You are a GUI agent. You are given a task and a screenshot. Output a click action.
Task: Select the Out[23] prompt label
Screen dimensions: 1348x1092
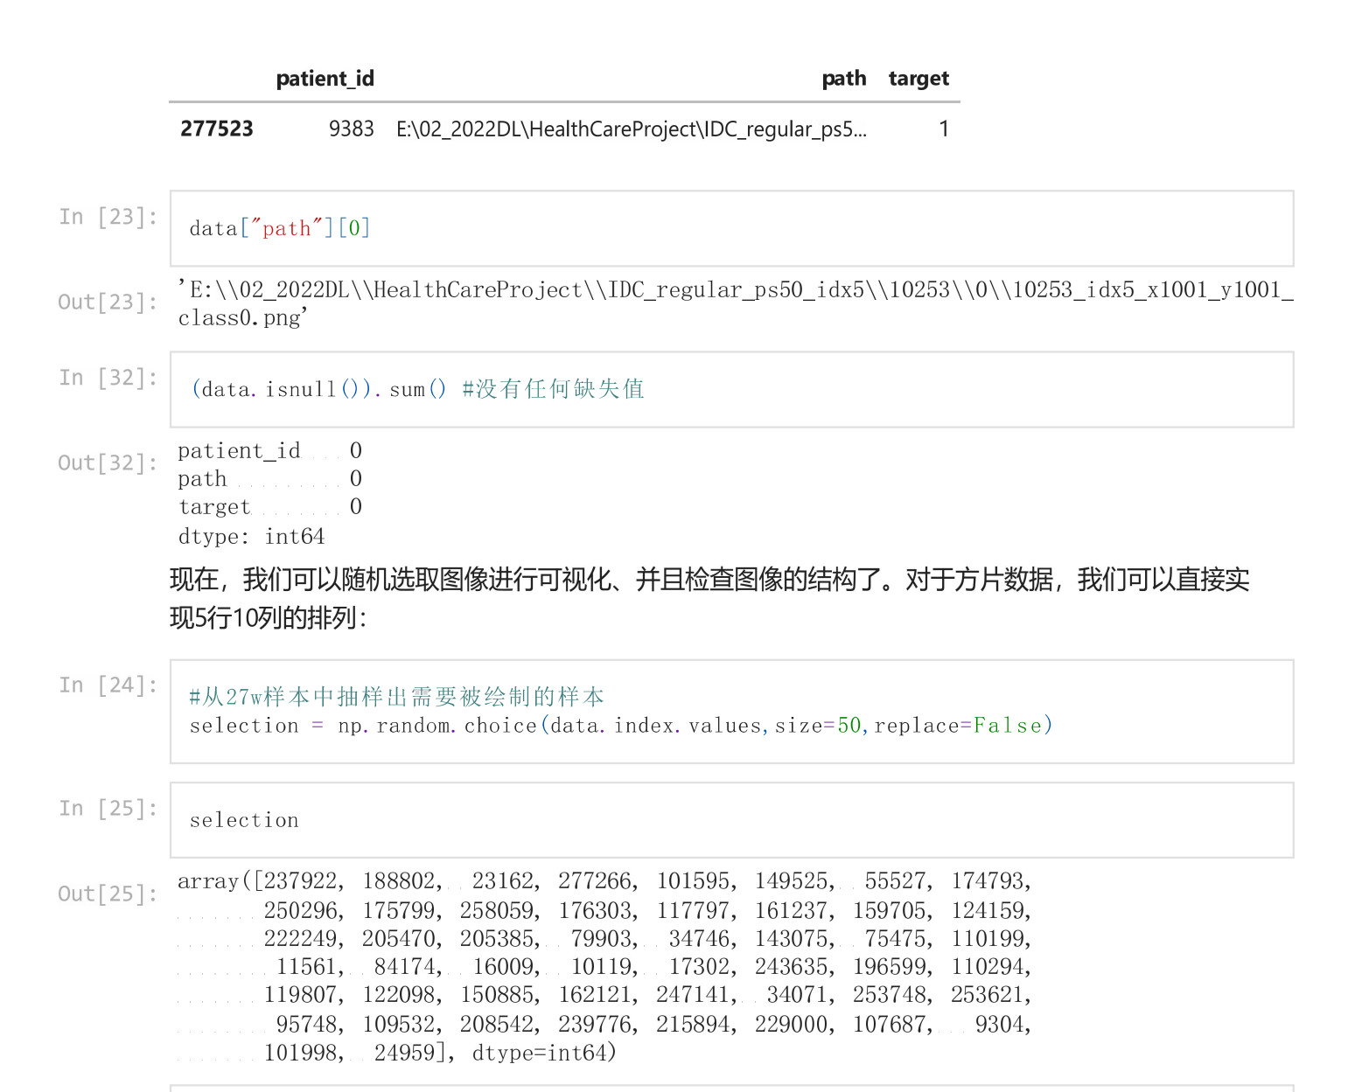click(108, 302)
